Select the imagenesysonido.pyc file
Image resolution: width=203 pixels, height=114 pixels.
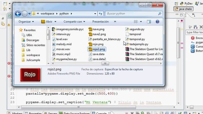click(68, 29)
